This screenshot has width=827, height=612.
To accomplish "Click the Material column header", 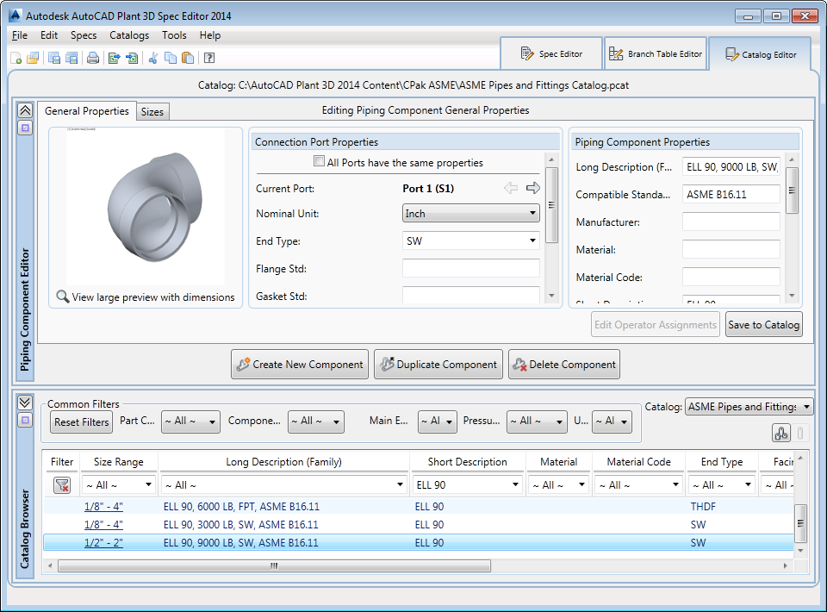I will coord(558,462).
